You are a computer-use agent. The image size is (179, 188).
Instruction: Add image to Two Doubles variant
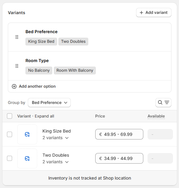[27, 158]
